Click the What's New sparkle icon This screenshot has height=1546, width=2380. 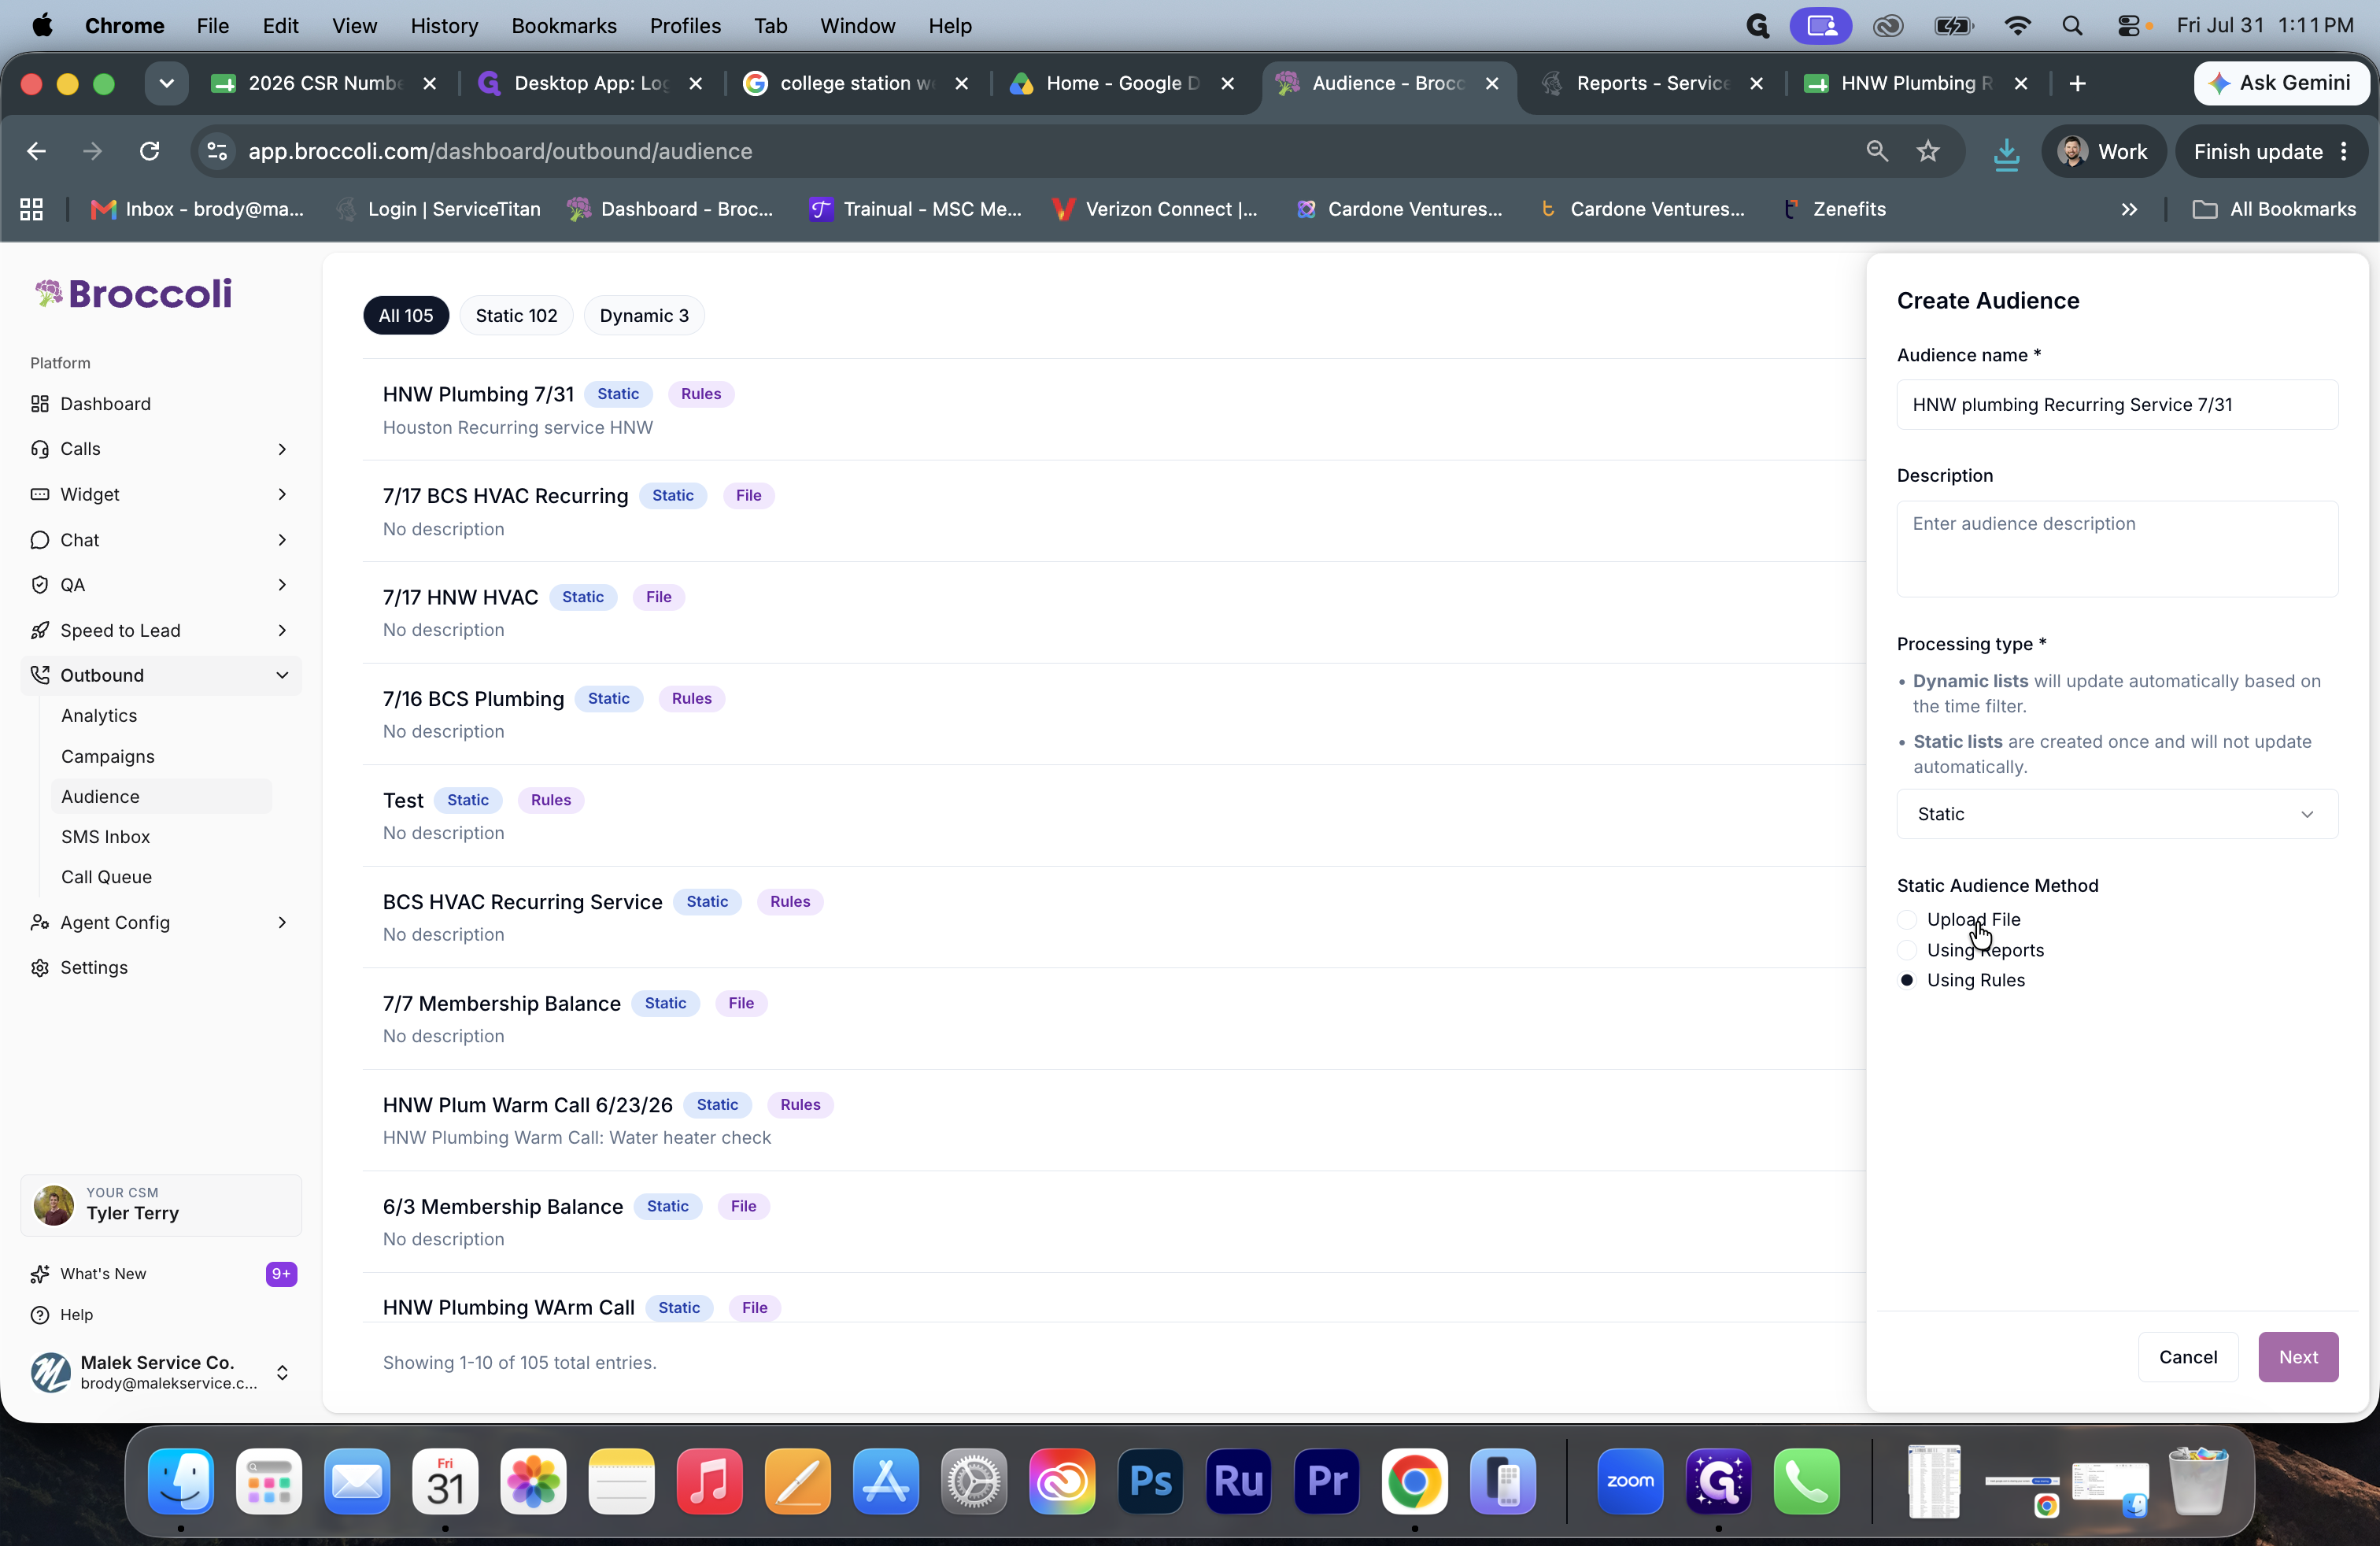click(x=40, y=1274)
